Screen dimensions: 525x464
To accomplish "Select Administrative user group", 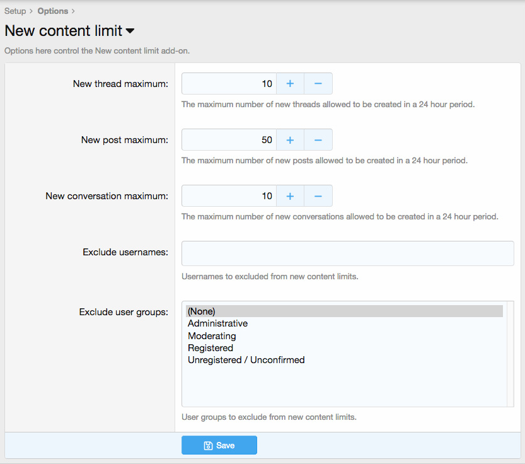I will pos(218,323).
